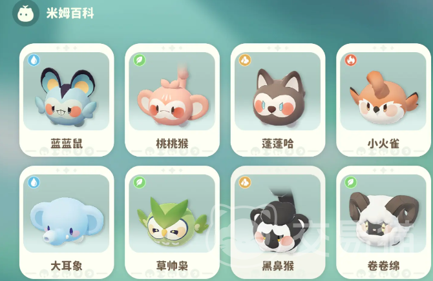Select the 小火雀 bird portrait

coord(383,91)
